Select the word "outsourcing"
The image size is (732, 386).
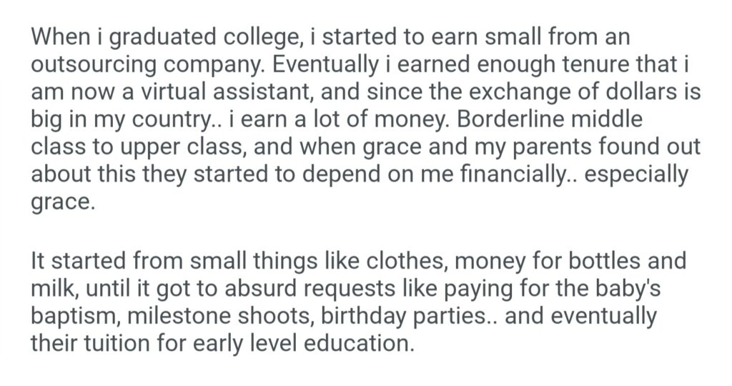coord(94,64)
